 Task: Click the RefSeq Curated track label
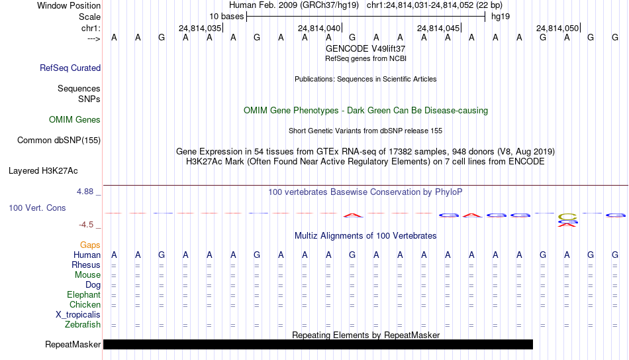pos(70,68)
